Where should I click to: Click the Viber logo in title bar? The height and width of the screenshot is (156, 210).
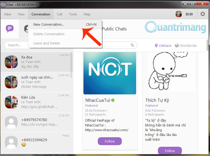click(3, 5)
